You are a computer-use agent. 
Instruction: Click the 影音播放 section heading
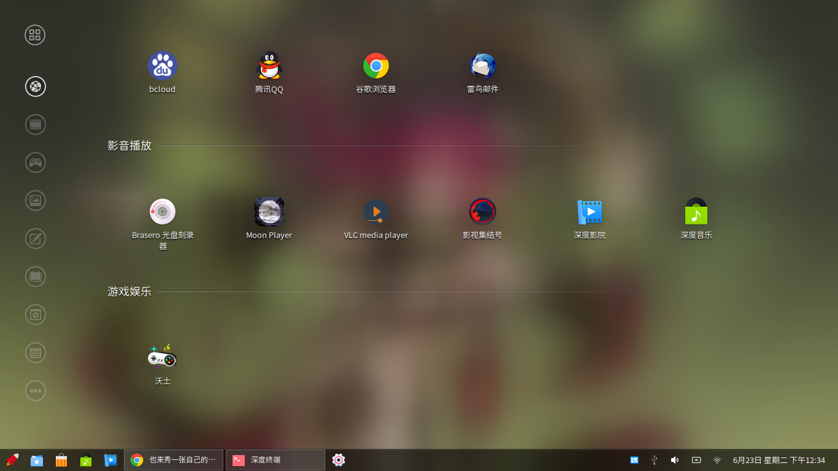pos(129,145)
